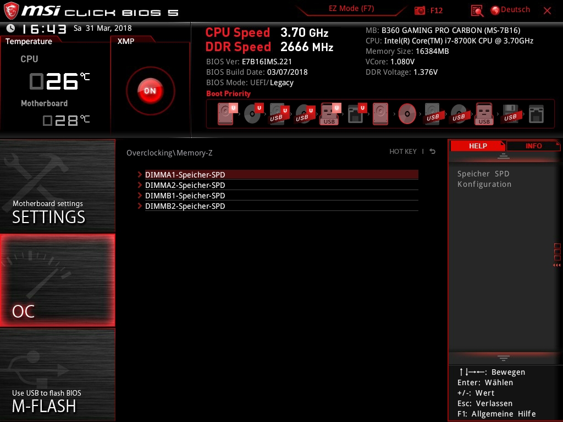563x422 pixels.
Task: Click the back arrow next to HOT KEY
Action: click(432, 152)
